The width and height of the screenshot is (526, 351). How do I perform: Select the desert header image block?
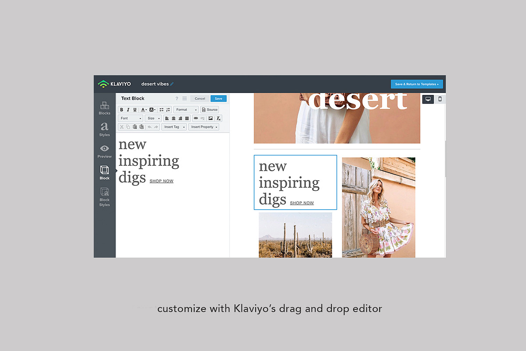tap(337, 118)
